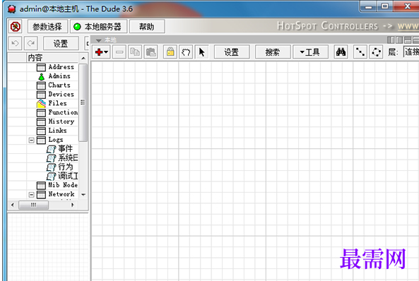Click the link layout icon
Screen dimensions: 419x281
coord(360,52)
